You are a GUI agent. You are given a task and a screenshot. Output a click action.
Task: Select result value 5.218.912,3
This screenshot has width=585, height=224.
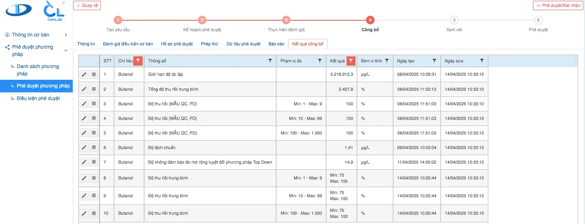[342, 75]
